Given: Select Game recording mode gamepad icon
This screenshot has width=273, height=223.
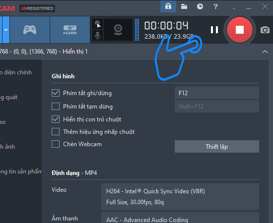Looking at the screenshot, I should tap(30, 30).
